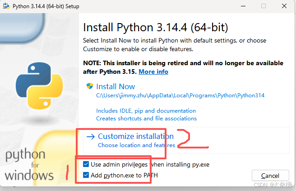The image size is (296, 191).
Task: Maximize the Python Setup window
Action: (x=264, y=6)
